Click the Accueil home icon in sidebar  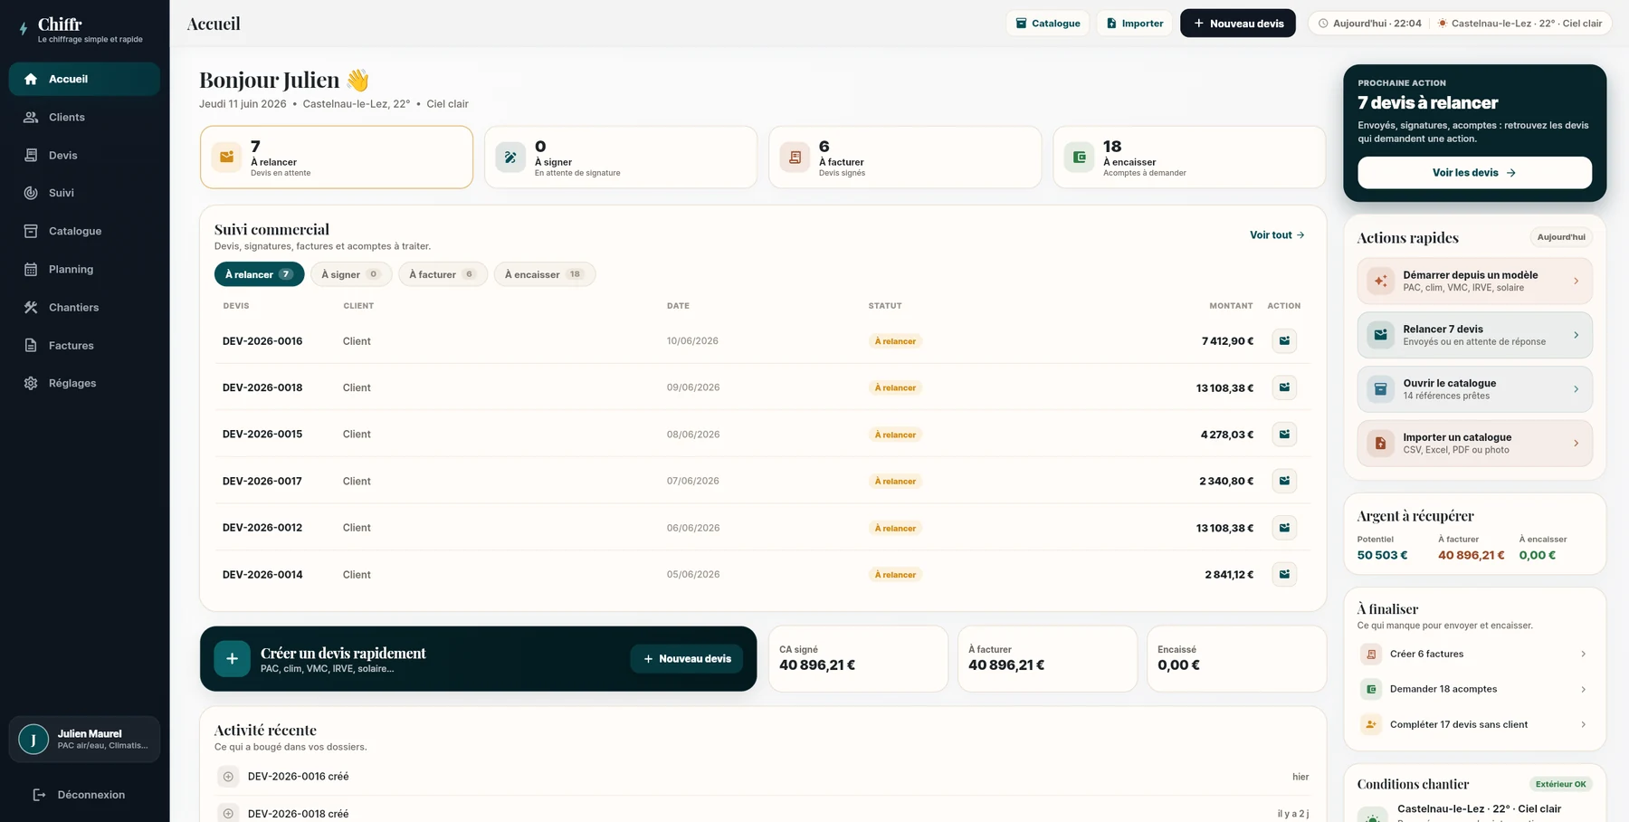point(31,79)
